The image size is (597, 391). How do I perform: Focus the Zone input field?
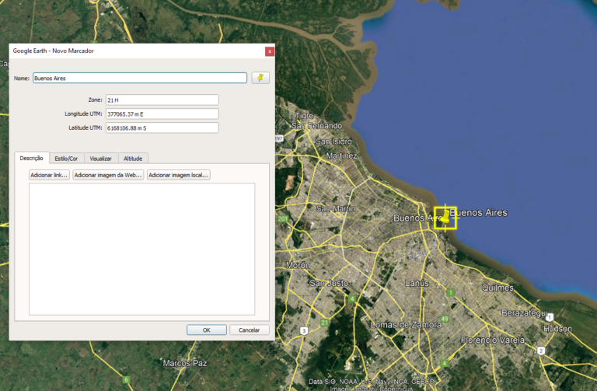point(162,99)
